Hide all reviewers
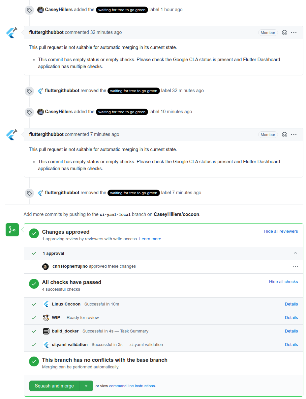Image resolution: width=306 pixels, height=399 pixels. pyautogui.click(x=281, y=231)
